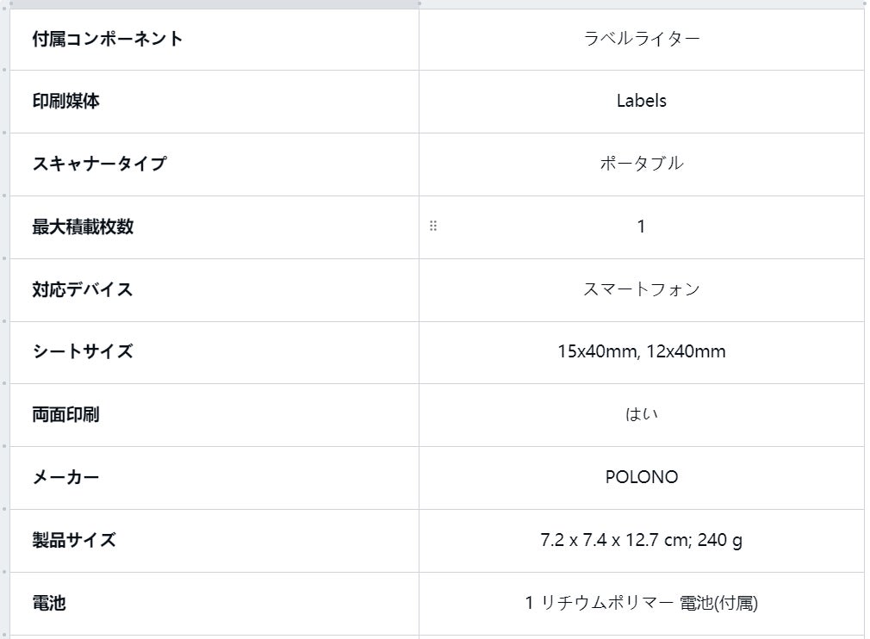The width and height of the screenshot is (870, 639).
Task: Click the 15x40mm, 12x40mm cell
Action: pos(642,351)
